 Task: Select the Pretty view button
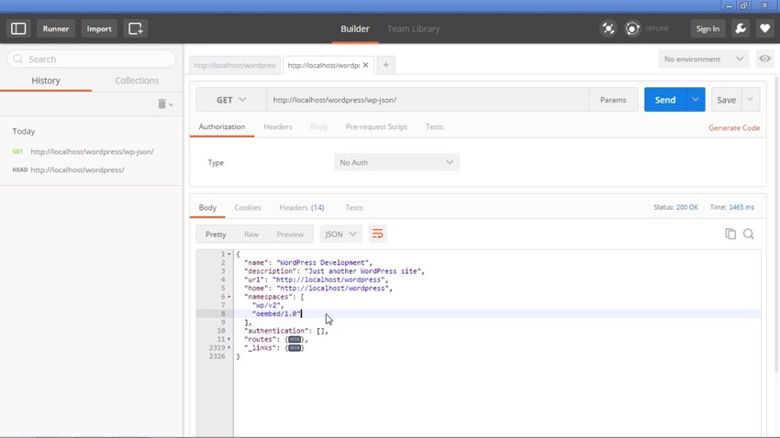click(216, 234)
